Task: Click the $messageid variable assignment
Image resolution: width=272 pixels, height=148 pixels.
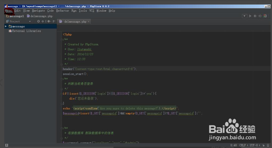Action: (132, 114)
